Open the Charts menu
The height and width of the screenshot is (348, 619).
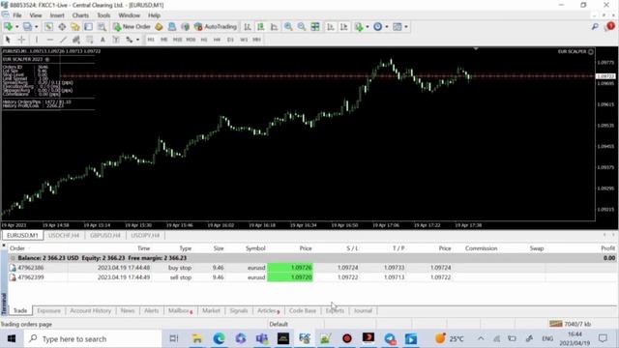[x=80, y=15]
